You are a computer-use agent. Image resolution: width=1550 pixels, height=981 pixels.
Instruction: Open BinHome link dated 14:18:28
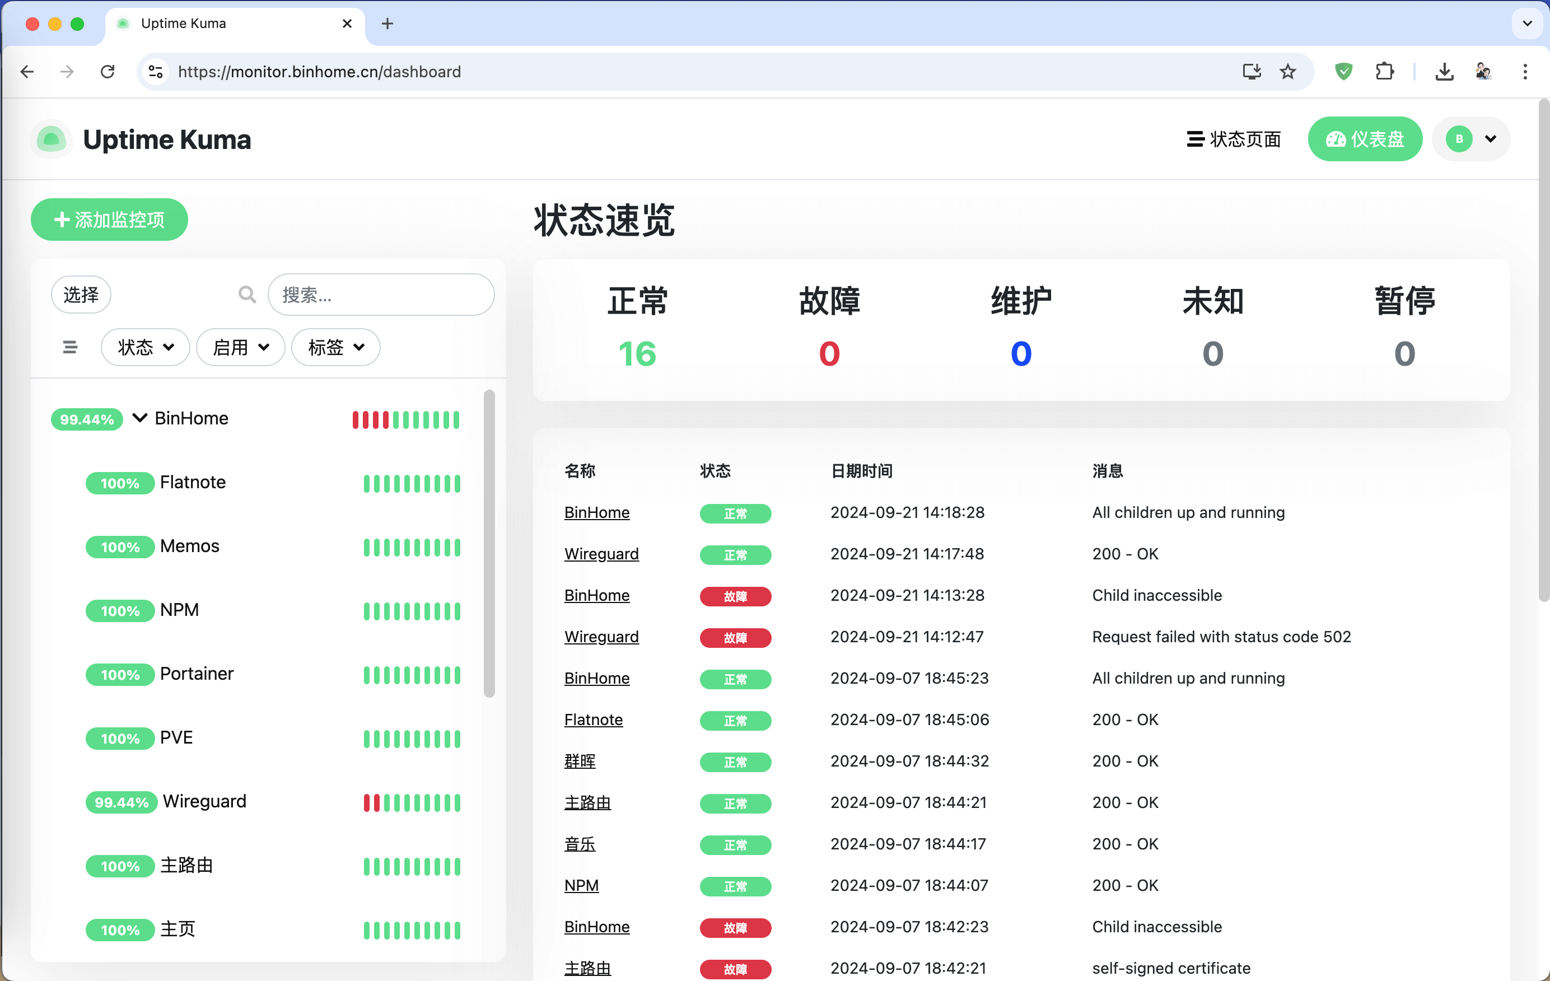[x=597, y=512]
